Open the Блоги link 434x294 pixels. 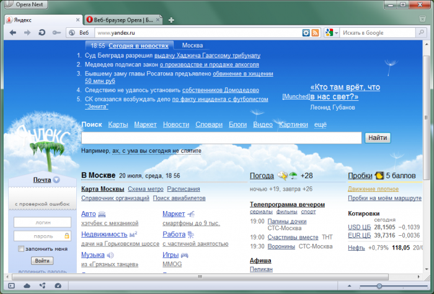237,124
